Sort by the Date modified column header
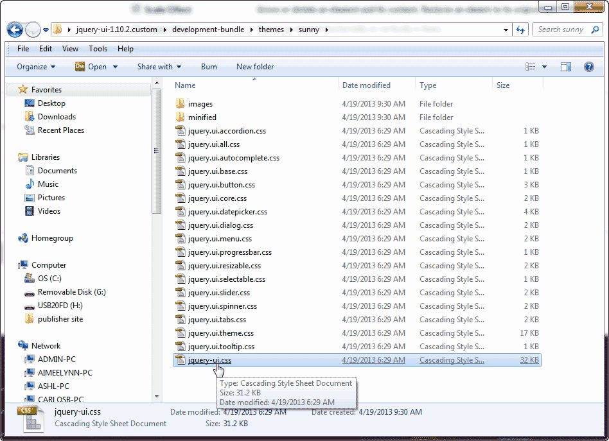The image size is (609, 441). coord(366,85)
